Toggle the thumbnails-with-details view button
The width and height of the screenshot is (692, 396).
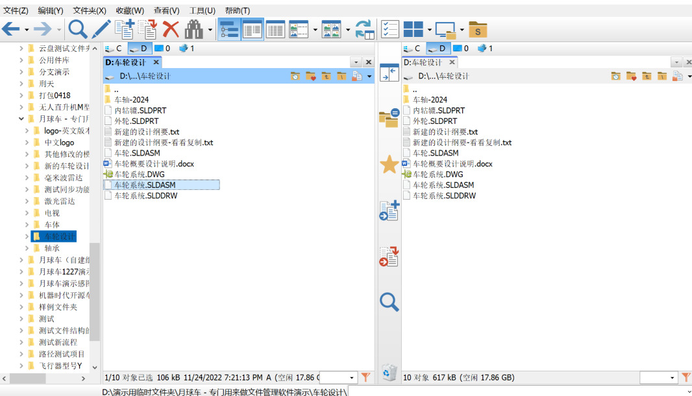[x=299, y=30]
